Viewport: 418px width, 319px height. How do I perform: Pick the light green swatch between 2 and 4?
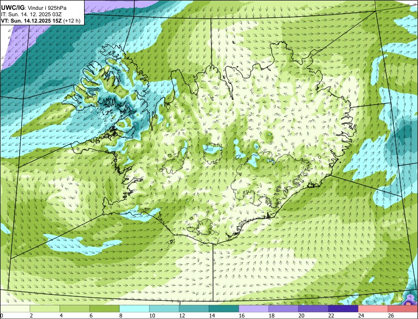click(45, 309)
